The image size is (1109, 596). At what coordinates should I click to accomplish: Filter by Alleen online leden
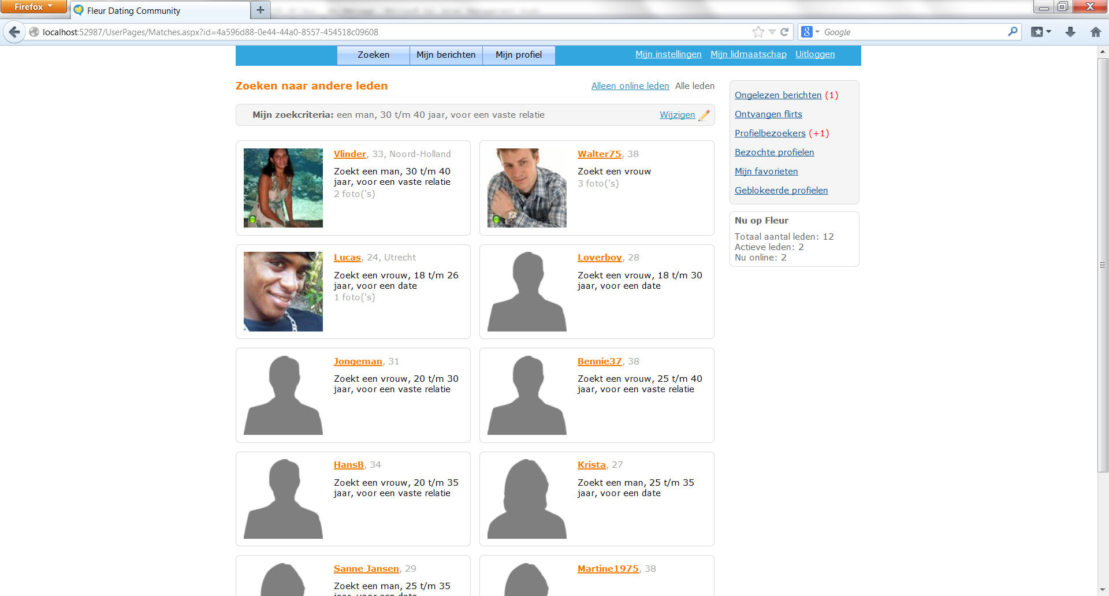[x=630, y=86]
